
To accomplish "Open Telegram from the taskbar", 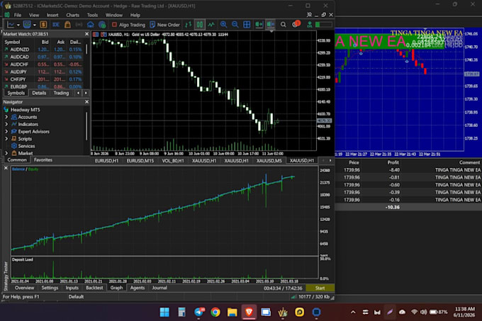I will 199,312.
